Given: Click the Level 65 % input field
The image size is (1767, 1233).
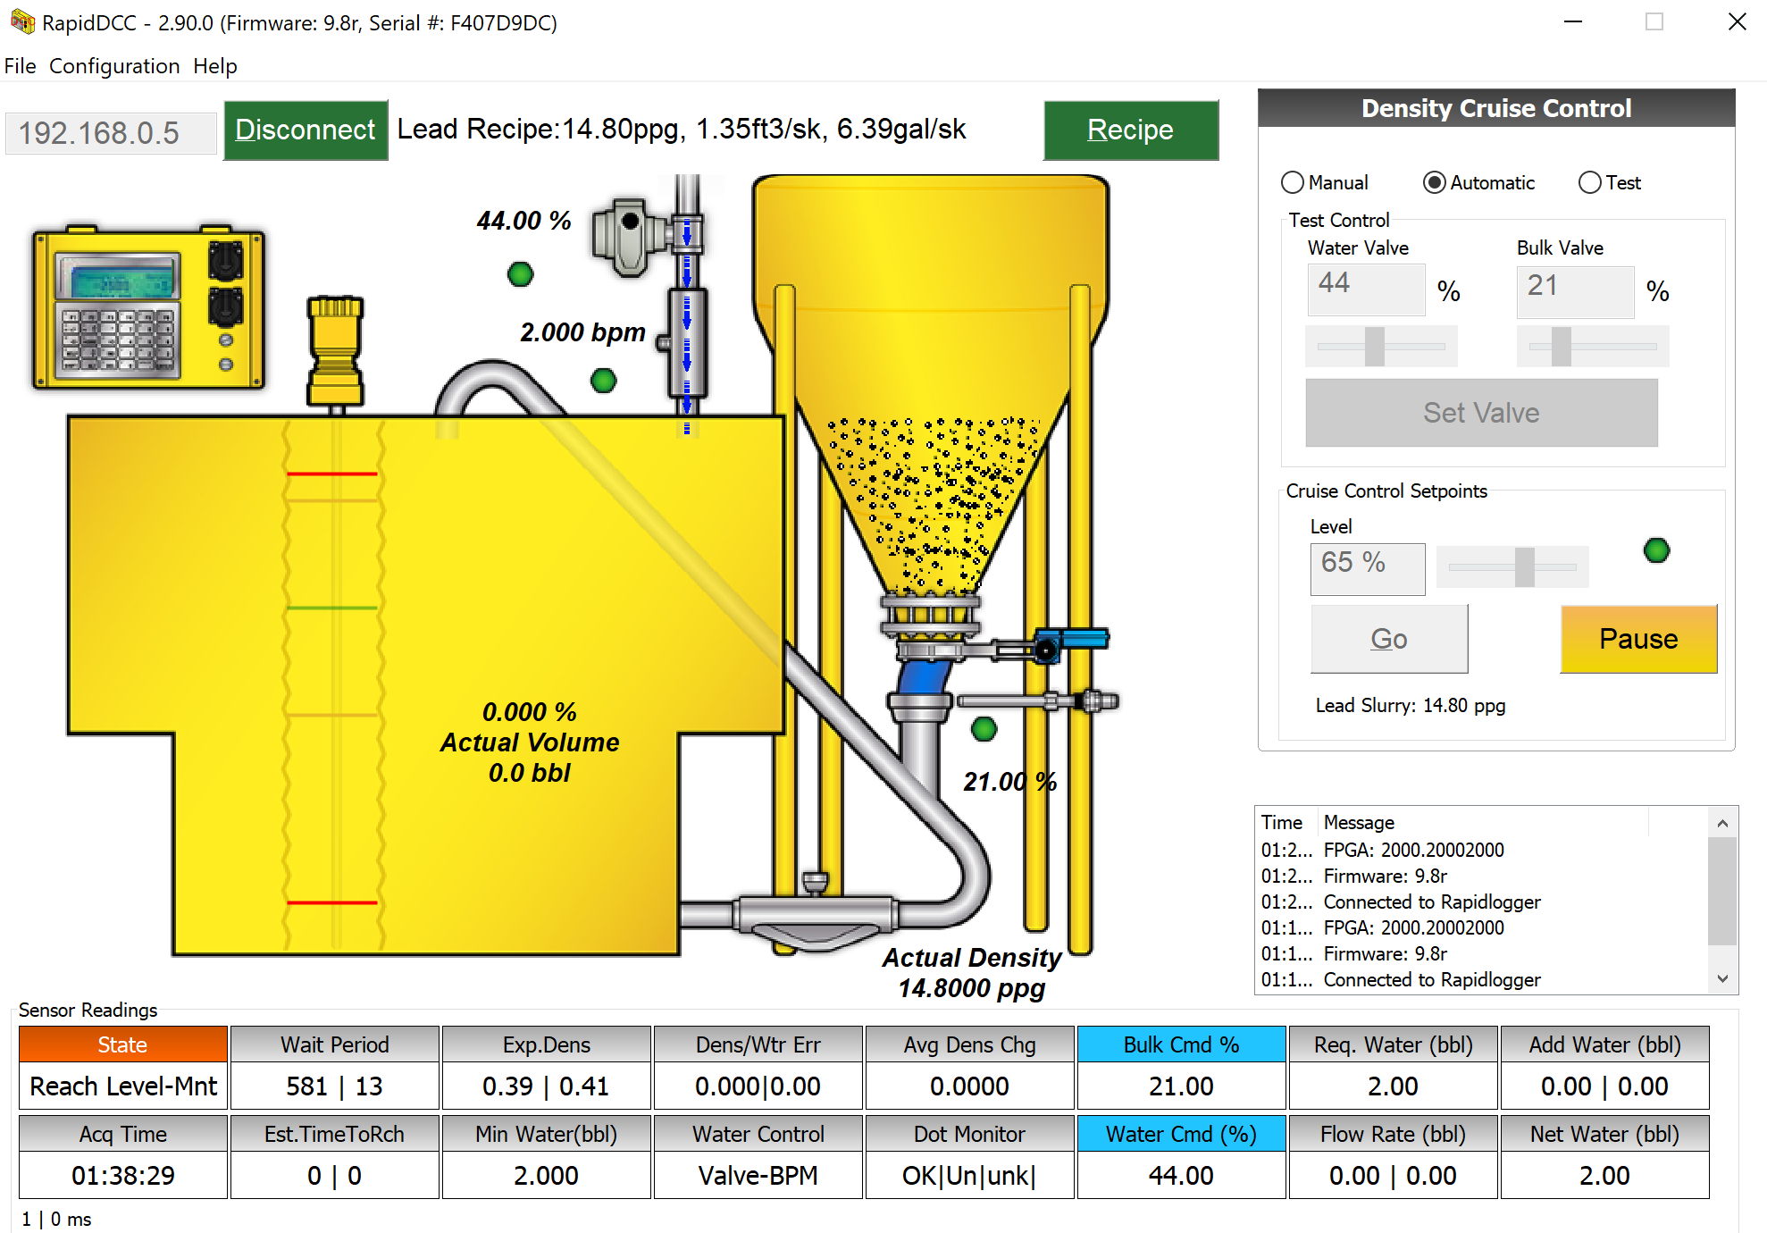Looking at the screenshot, I should pyautogui.click(x=1368, y=568).
